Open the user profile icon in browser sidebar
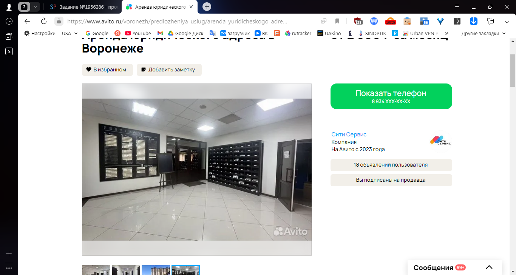Image resolution: width=516 pixels, height=275 pixels. coord(9,7)
